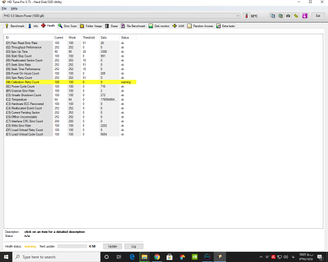The image size is (328, 262).
Task: Select the Reallocated Sector Count row
Action: click(71, 60)
